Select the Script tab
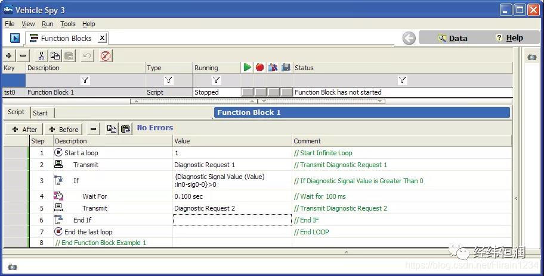 point(16,112)
